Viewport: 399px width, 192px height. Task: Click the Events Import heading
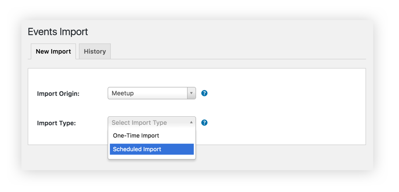pyautogui.click(x=58, y=32)
